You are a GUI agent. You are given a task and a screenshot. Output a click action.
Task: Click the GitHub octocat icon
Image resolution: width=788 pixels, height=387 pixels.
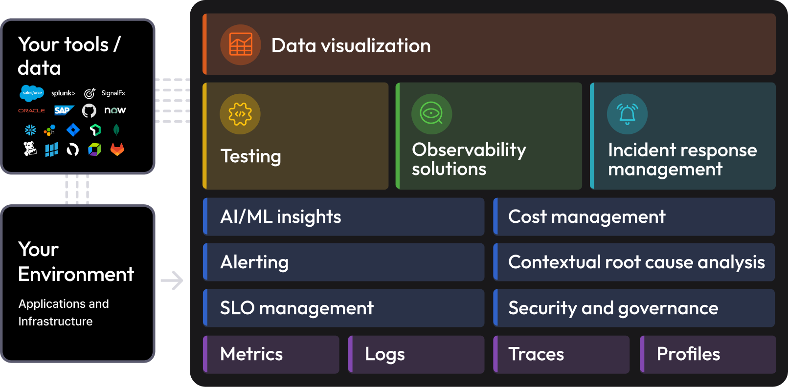coord(89,111)
